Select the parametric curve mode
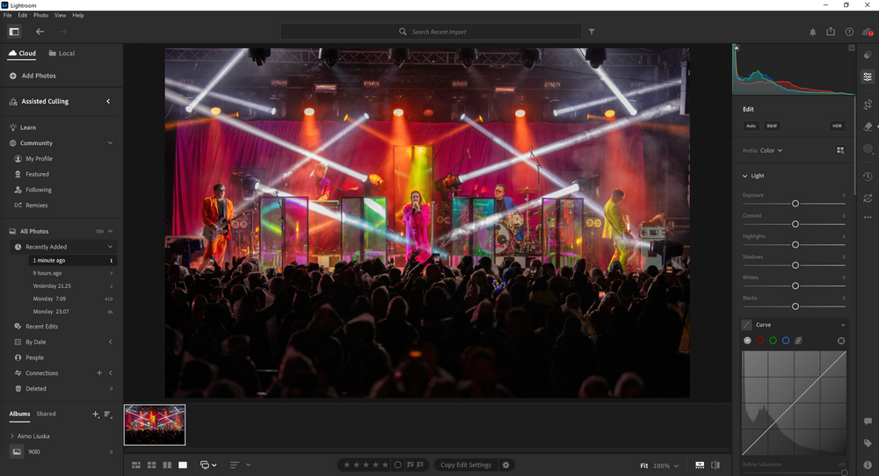Viewport: 879px width, 476px height. pyautogui.click(x=799, y=341)
